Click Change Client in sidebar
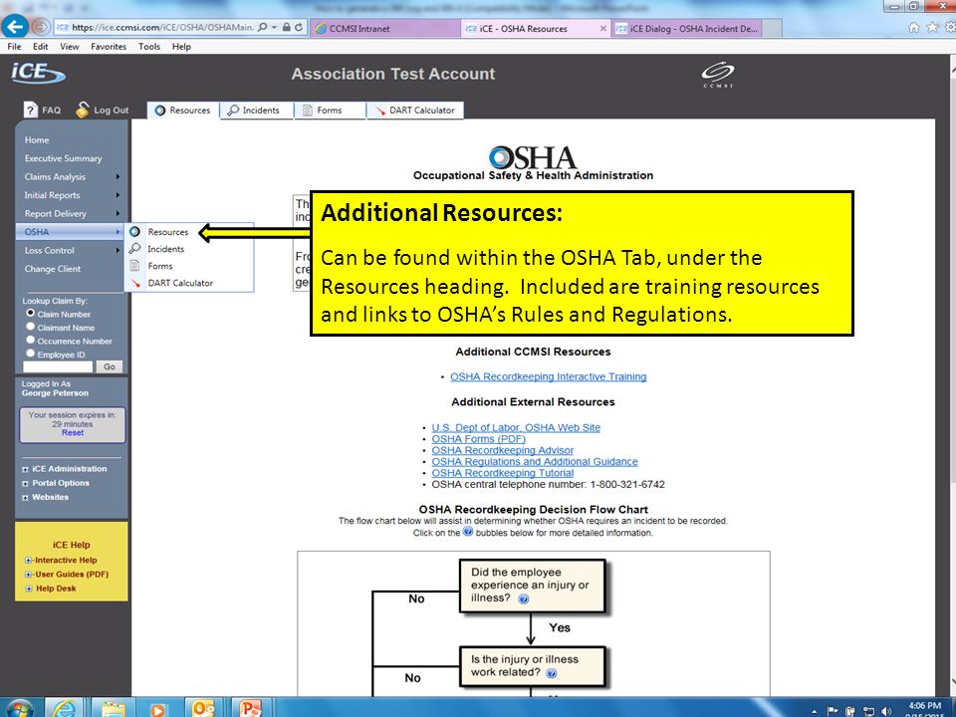Image resolution: width=956 pixels, height=717 pixels. coord(53,269)
